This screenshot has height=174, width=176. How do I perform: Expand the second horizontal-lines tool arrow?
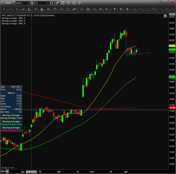103,10
